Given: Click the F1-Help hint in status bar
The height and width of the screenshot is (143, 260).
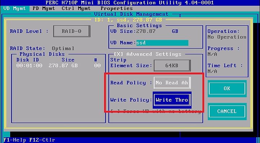Looking at the screenshot, I should (14, 140).
